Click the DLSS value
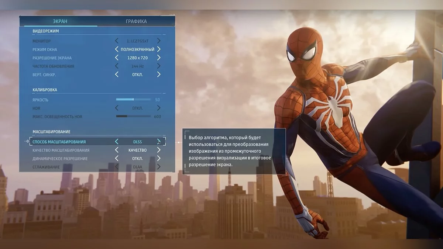 137,142
